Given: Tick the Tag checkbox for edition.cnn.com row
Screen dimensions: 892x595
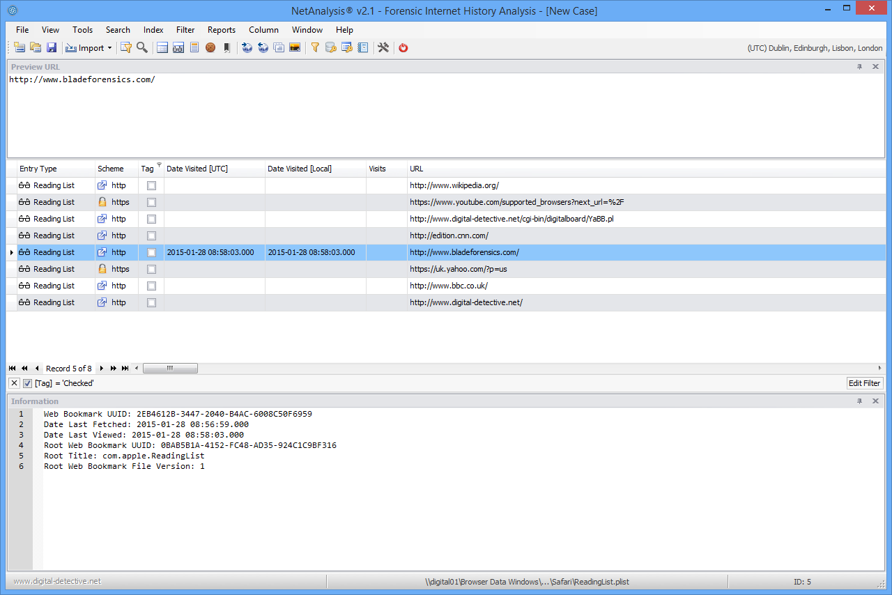Looking at the screenshot, I should (151, 235).
